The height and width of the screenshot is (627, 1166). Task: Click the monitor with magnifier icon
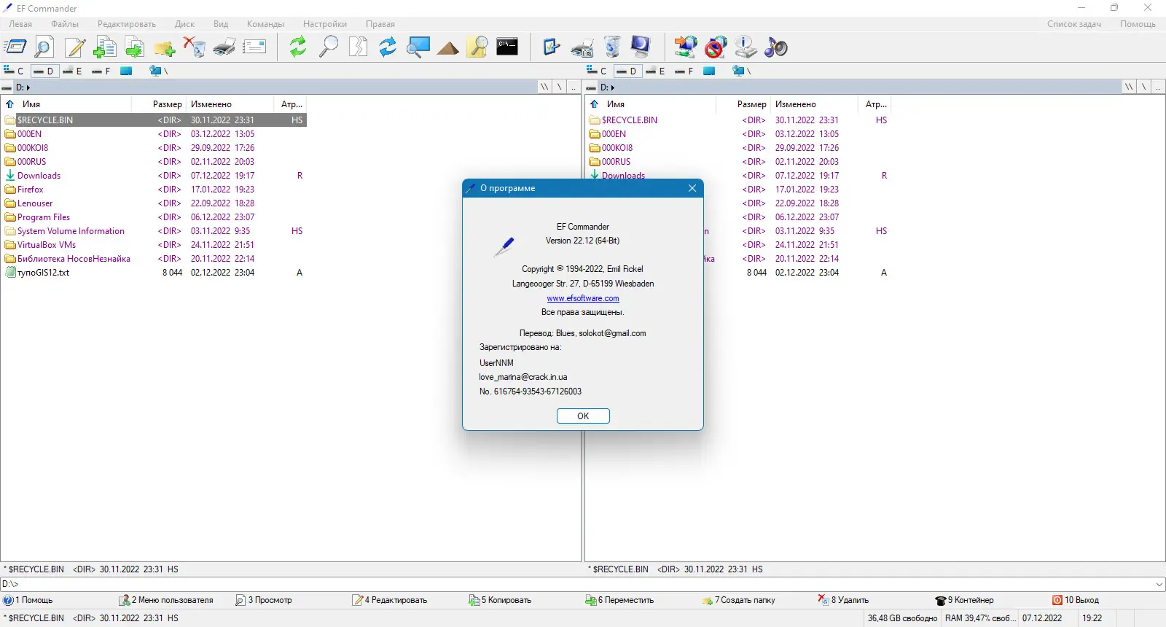coord(418,47)
